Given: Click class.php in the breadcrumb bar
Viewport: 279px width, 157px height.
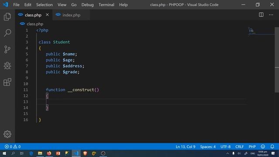Looking at the screenshot, I should click(x=35, y=24).
